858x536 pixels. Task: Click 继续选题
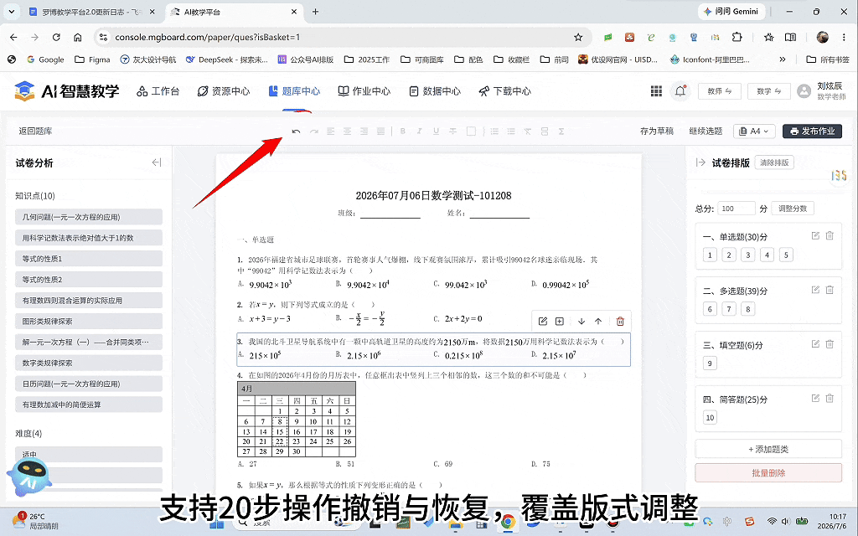point(706,131)
